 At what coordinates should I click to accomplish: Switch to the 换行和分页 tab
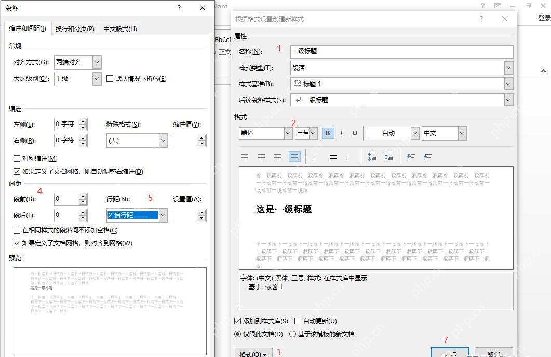click(x=75, y=29)
